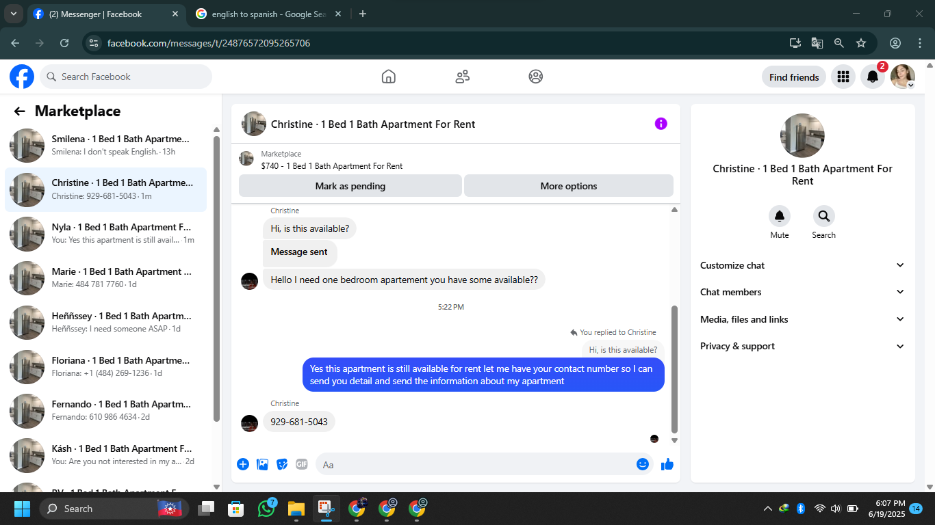Click the Find friends button
The height and width of the screenshot is (525, 935).
(x=794, y=77)
